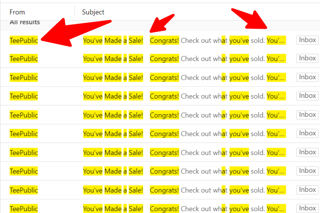Select the All results group heading

[25, 22]
